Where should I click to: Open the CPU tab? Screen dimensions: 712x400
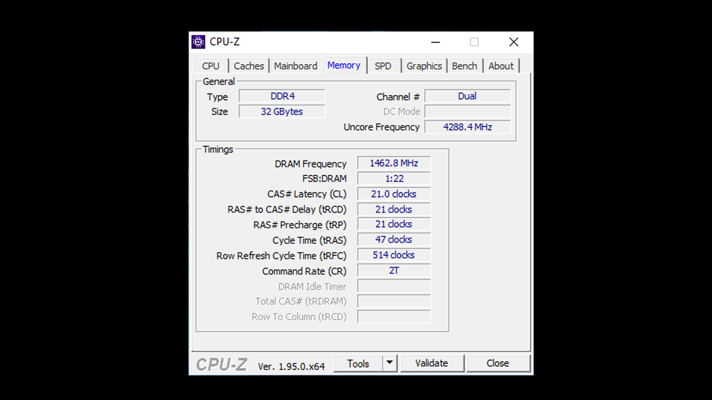pos(211,66)
